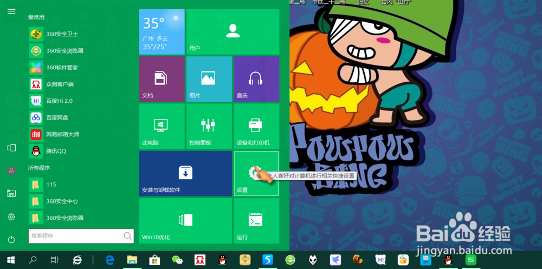Viewport: 542px width, 269px height.
Task: Click the blue bird icon on the taskbar
Action: click(335, 260)
